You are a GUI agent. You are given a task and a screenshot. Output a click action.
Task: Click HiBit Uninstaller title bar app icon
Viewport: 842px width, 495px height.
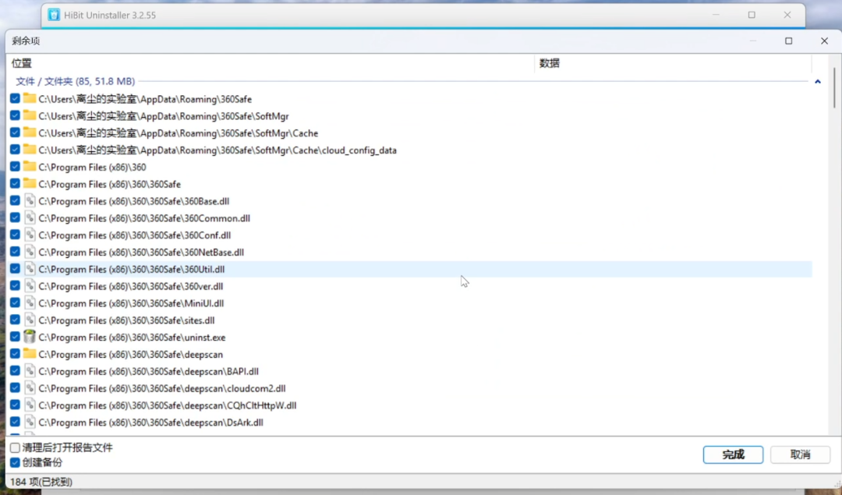coord(54,15)
